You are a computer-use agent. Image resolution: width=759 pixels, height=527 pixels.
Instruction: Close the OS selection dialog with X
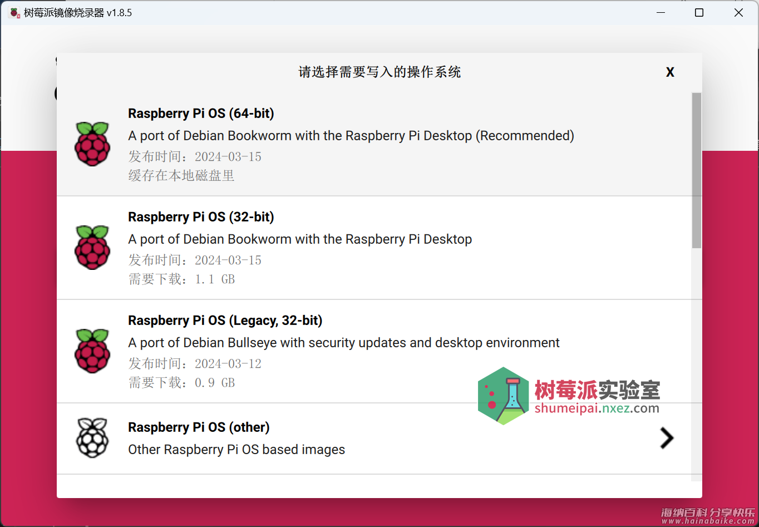click(670, 72)
